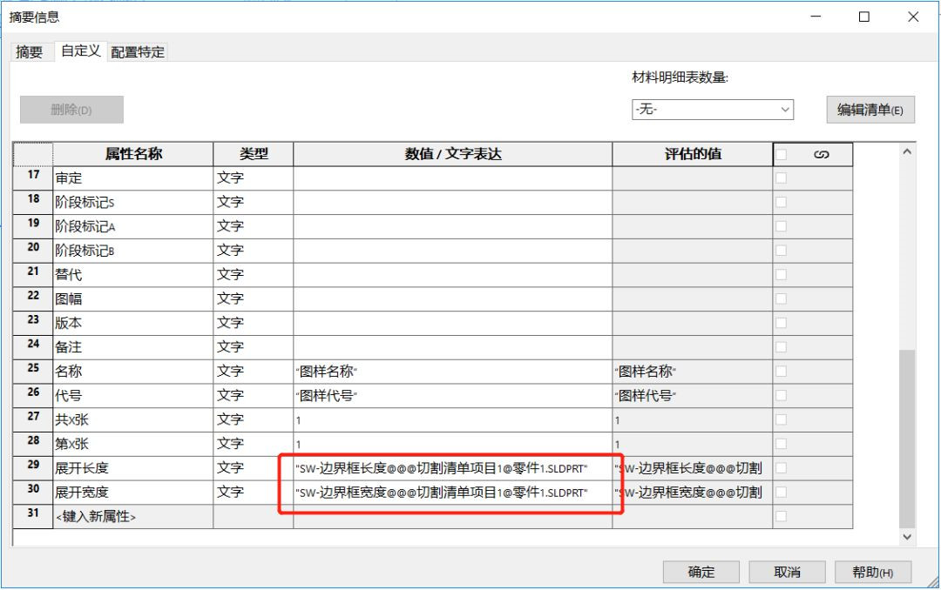Check link checkbox for row 17 审定
Screen dimensions: 941x590
(781, 178)
